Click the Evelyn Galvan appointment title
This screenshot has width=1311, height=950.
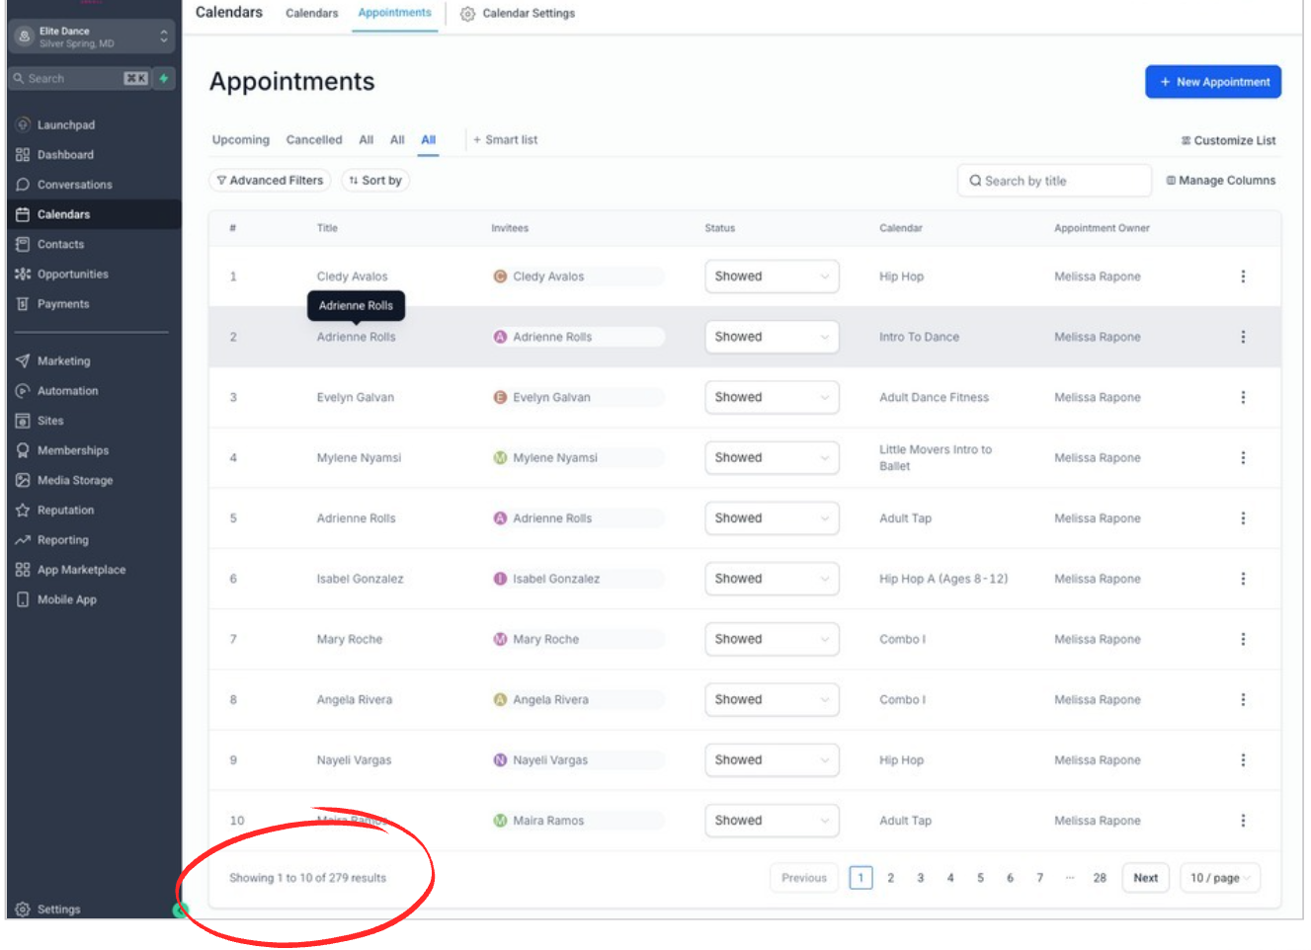click(356, 397)
